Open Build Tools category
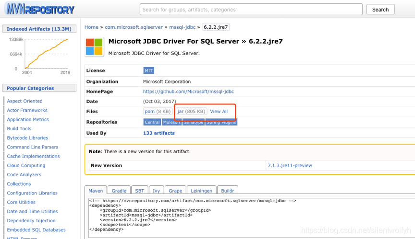Viewport: 415px width, 239px height. [x=19, y=129]
